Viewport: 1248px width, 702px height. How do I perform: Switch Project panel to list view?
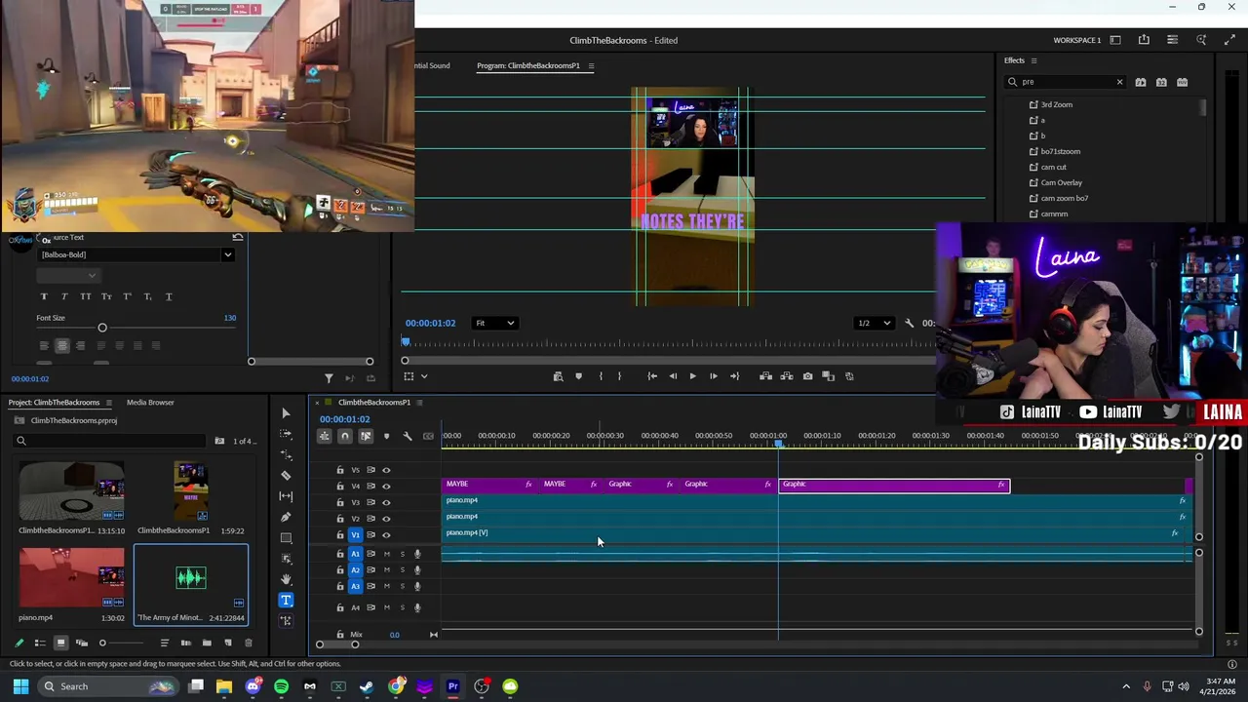point(40,643)
